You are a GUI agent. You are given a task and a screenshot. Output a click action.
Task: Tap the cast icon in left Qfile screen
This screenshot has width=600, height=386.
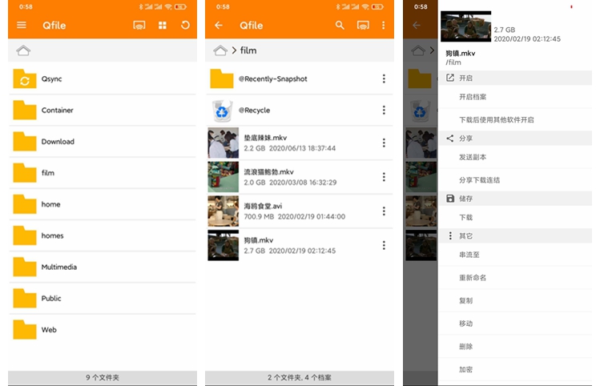pos(139,26)
